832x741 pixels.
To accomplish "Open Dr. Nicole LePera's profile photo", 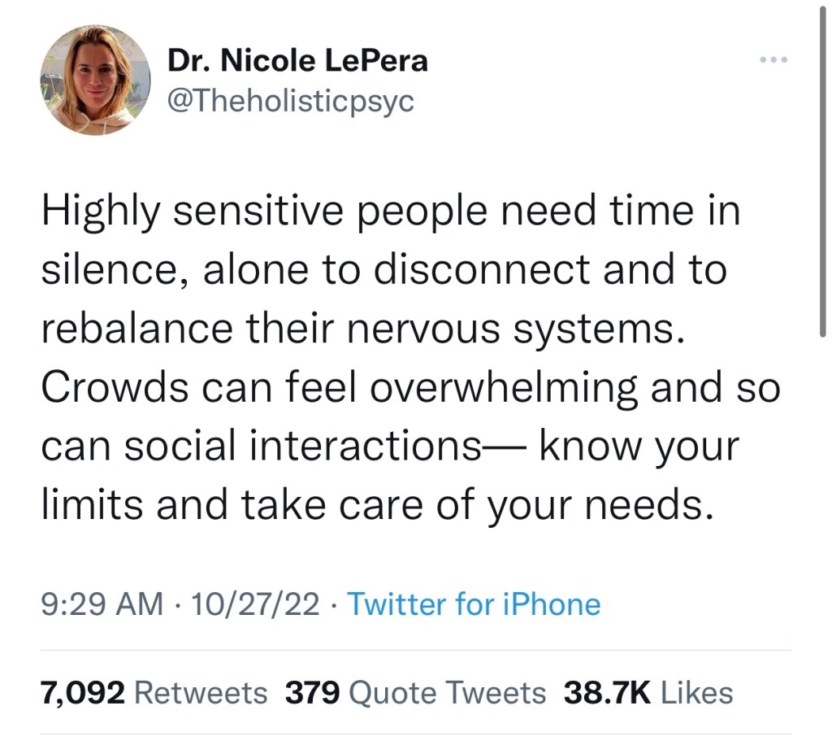I will (95, 79).
